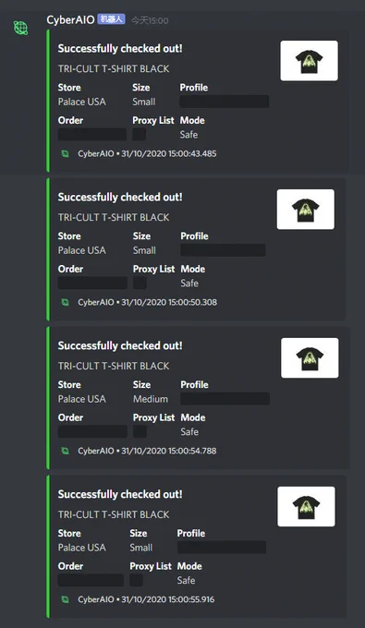Click the redacted Proxy List value in last embed
This screenshot has height=628, width=365.
[136, 580]
